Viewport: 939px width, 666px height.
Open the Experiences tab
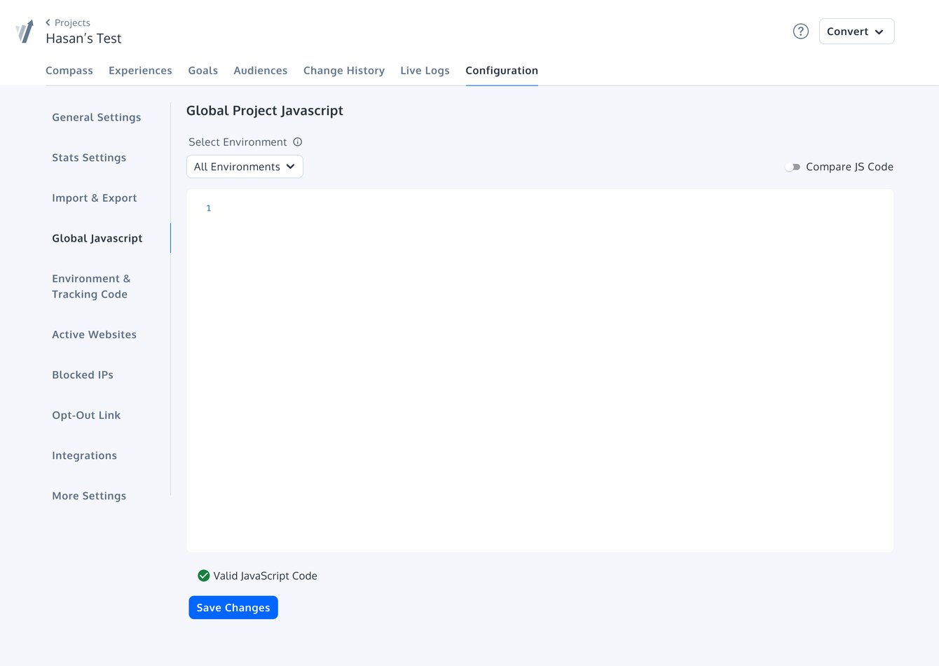[140, 71]
